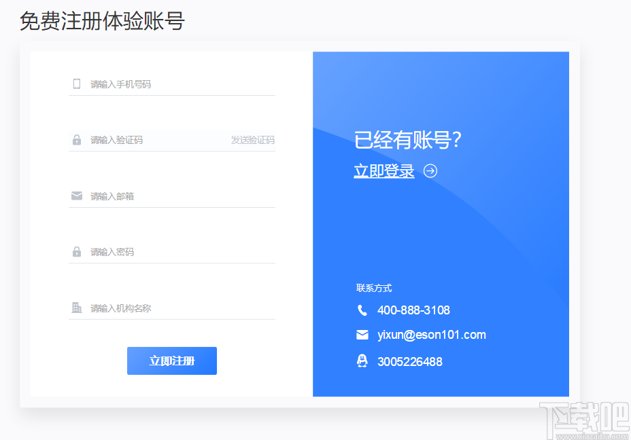
Task: Click the verification code lock icon
Action: (76, 140)
